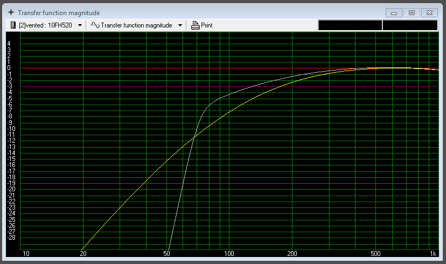This screenshot has width=446, height=264.
Task: Click the 0 dB axis label
Action: point(9,68)
